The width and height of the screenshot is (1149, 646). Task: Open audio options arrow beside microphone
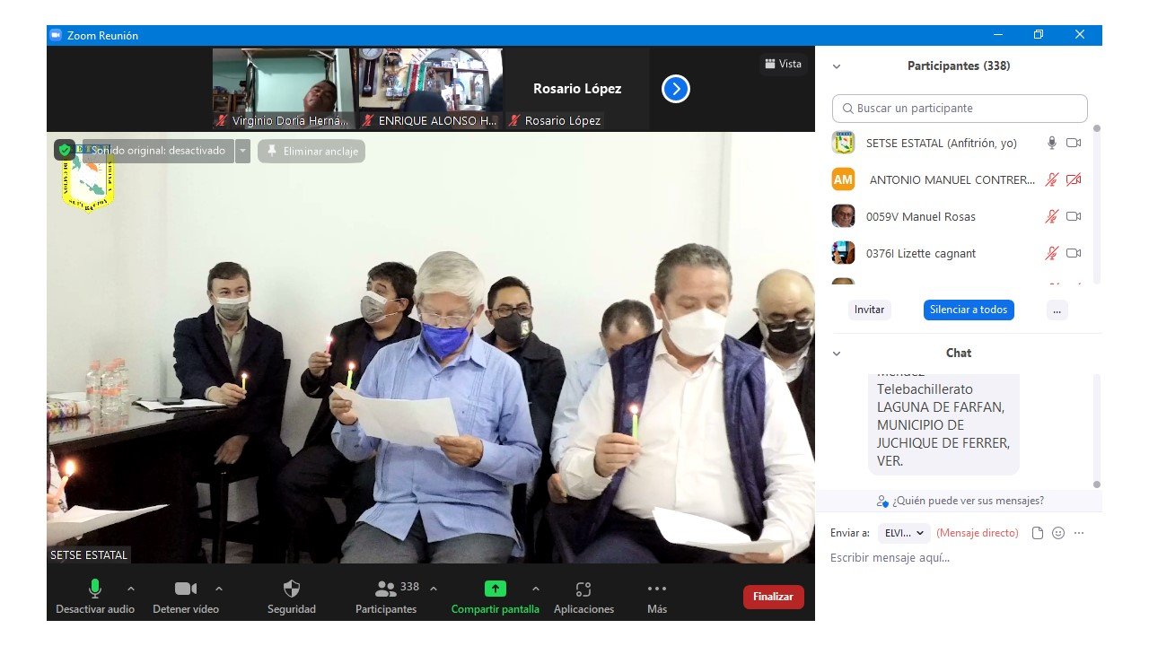131,589
